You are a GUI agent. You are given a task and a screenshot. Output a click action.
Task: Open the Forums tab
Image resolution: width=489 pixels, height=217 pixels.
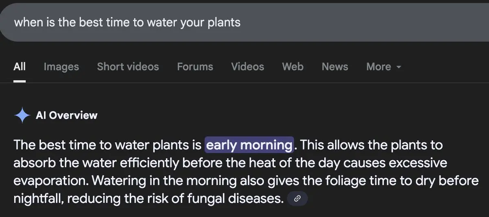click(195, 67)
